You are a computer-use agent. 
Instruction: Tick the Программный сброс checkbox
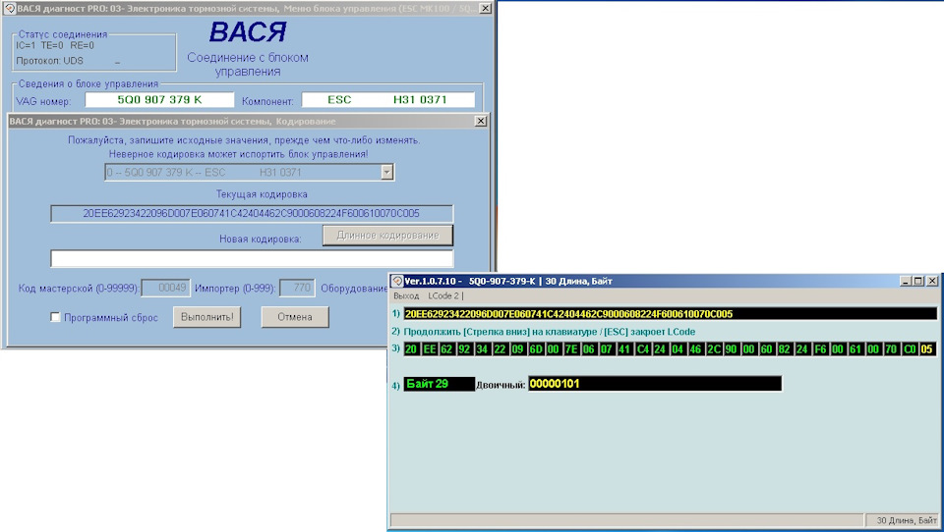[x=55, y=317]
